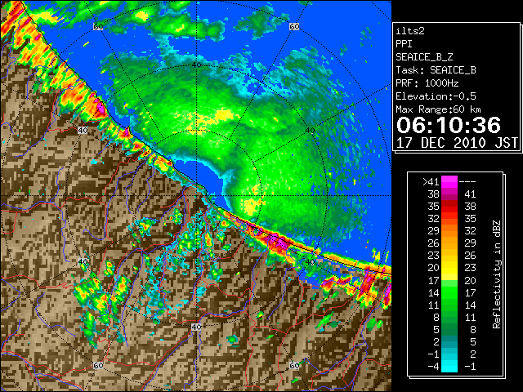Pick the dark green 5–8 dBZ legend band
The image size is (523, 392).
tap(449, 329)
